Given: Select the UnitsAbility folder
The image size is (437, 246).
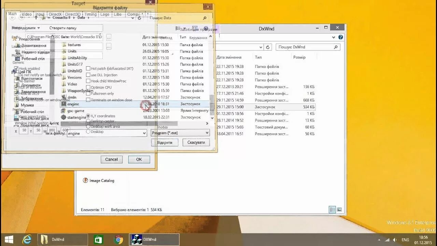Looking at the screenshot, I should (77, 58).
